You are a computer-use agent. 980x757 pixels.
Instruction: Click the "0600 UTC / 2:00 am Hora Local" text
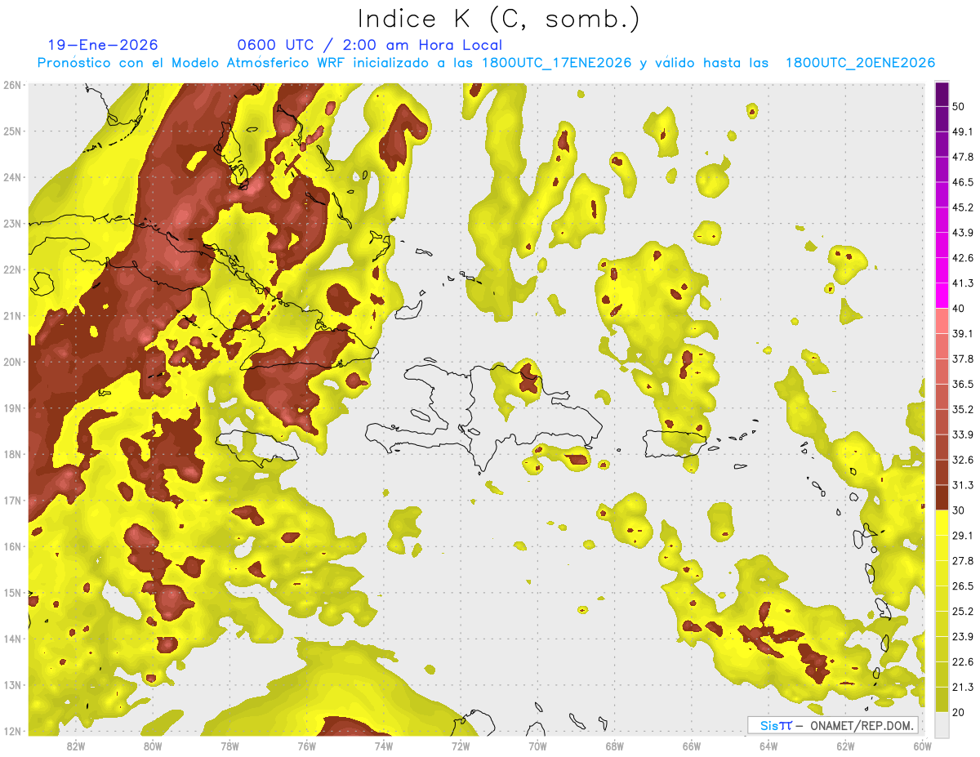point(369,45)
